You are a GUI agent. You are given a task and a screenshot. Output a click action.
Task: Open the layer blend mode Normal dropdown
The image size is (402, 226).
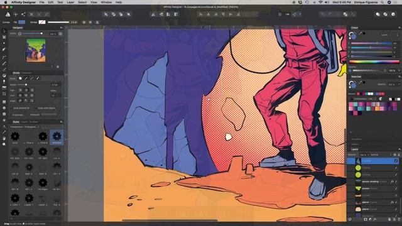381,155
